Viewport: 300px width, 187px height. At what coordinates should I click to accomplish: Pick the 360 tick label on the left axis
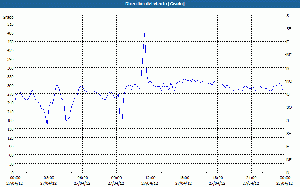click(x=11, y=68)
